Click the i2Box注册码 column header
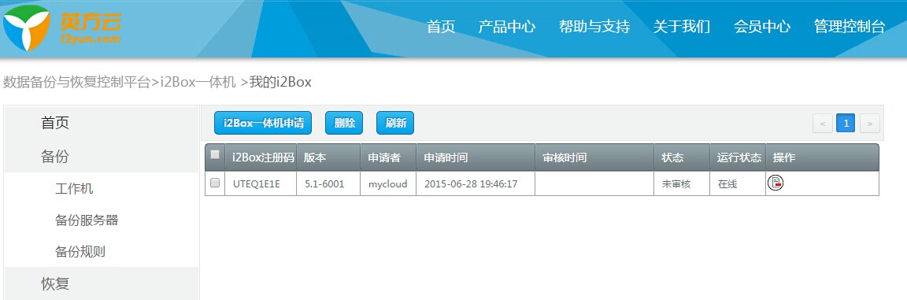This screenshot has width=907, height=300. (x=263, y=157)
